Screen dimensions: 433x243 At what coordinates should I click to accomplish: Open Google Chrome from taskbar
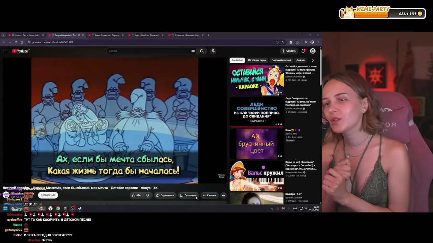click(58, 209)
